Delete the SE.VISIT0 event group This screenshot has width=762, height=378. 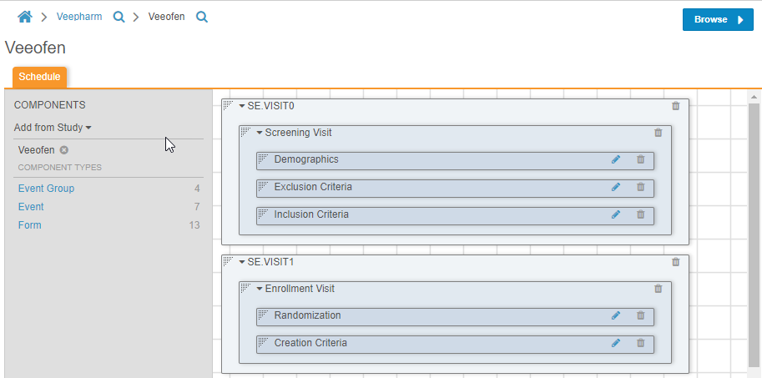click(676, 106)
